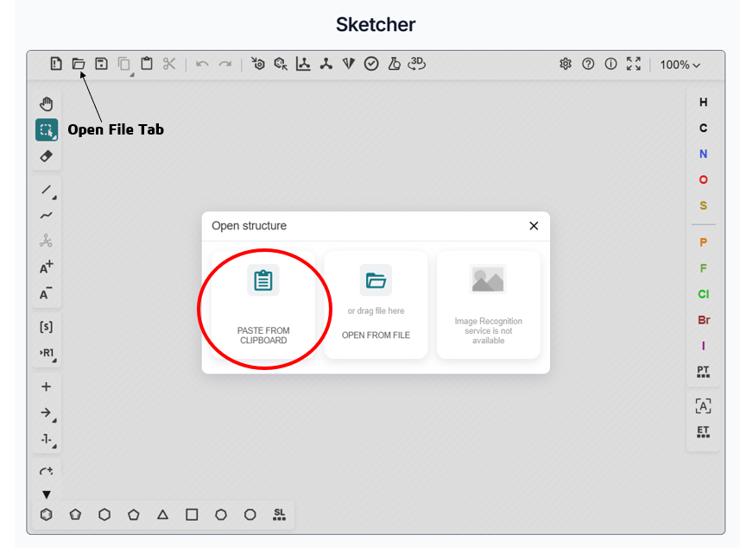Select the Erase tool

pos(46,156)
